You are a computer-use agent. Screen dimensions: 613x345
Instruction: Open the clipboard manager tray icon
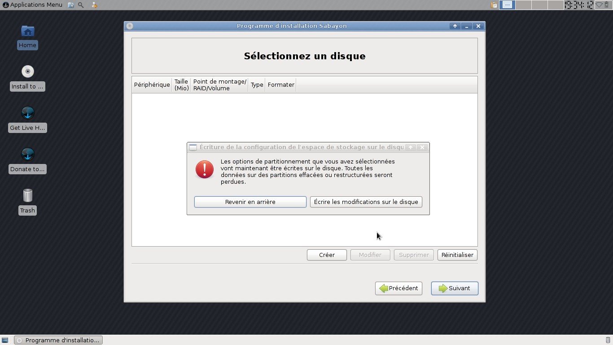[494, 5]
